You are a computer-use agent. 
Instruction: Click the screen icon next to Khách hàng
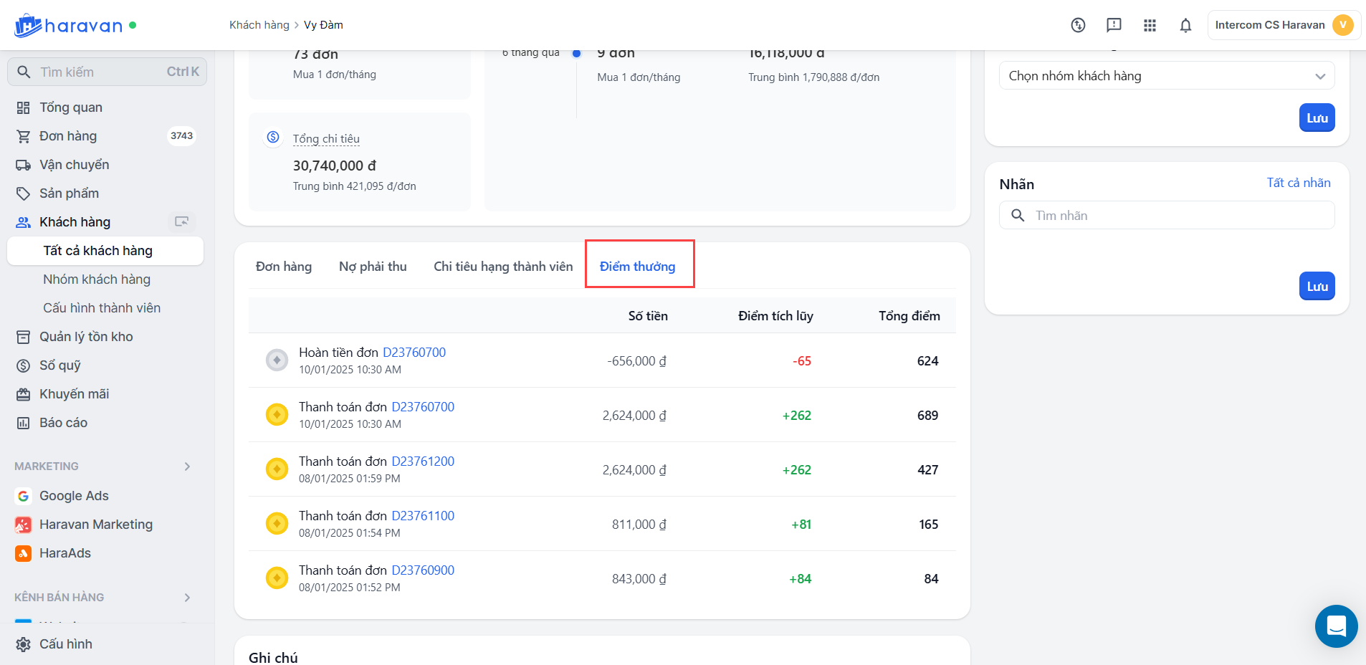click(x=182, y=222)
